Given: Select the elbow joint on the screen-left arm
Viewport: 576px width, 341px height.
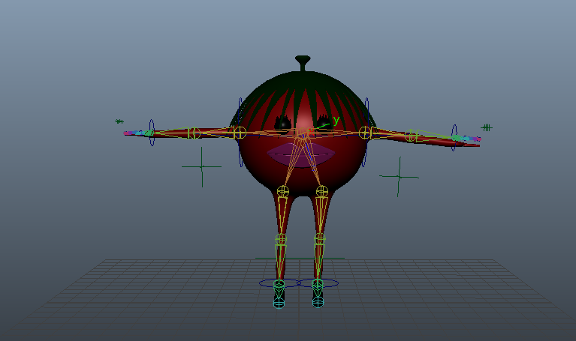Looking at the screenshot, I should 194,133.
